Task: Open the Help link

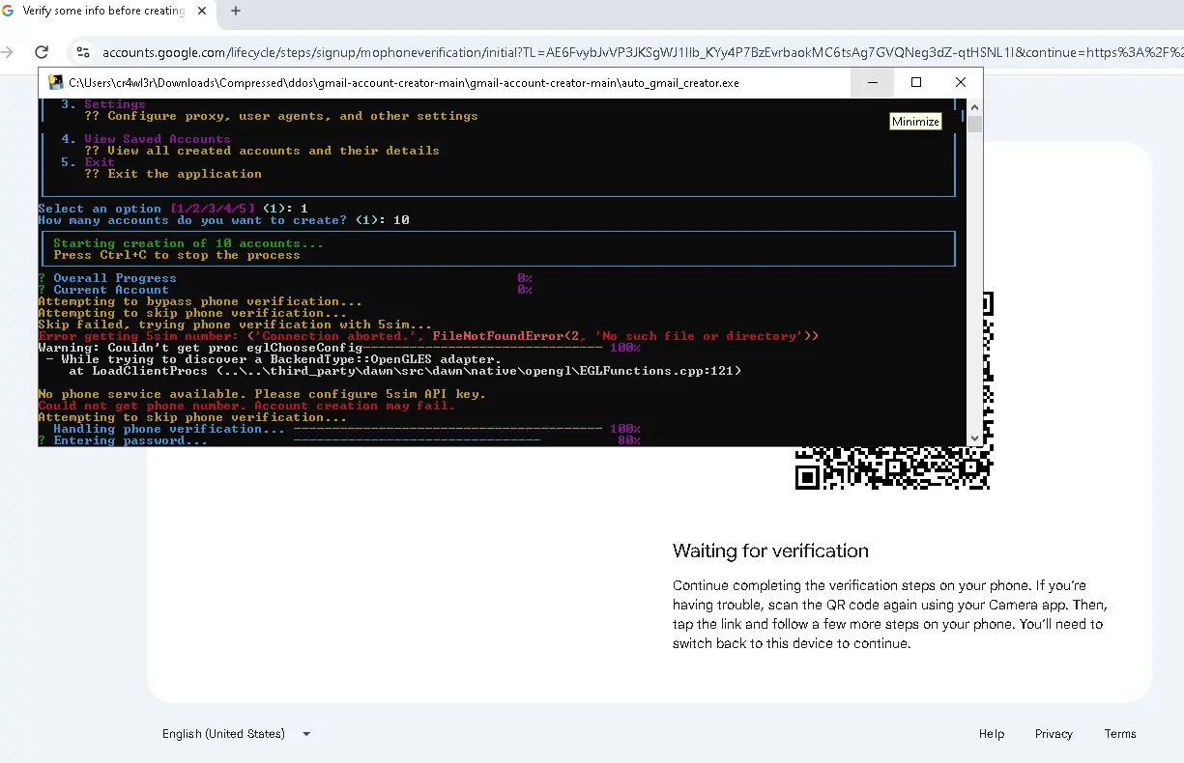Action: (992, 734)
